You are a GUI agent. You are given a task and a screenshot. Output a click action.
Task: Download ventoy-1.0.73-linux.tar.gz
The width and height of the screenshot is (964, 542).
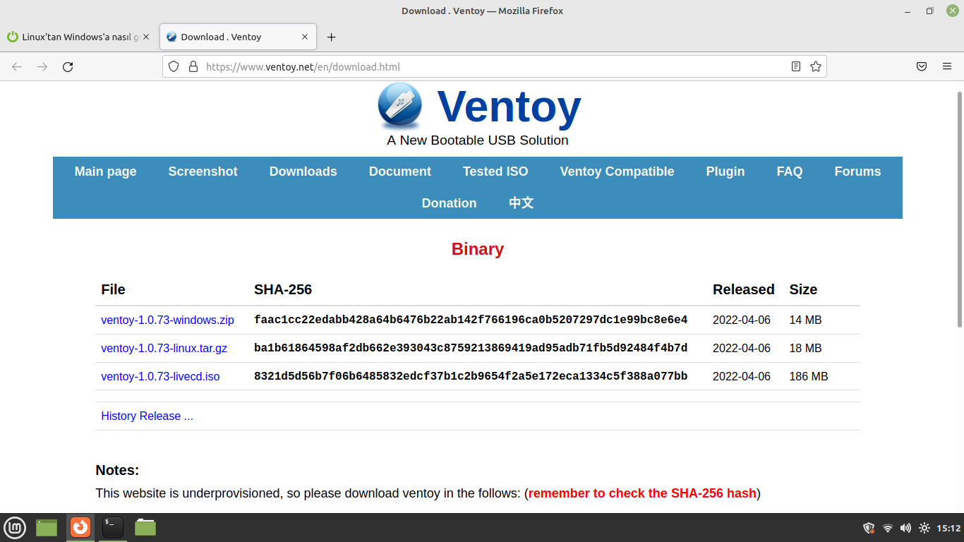(x=164, y=348)
